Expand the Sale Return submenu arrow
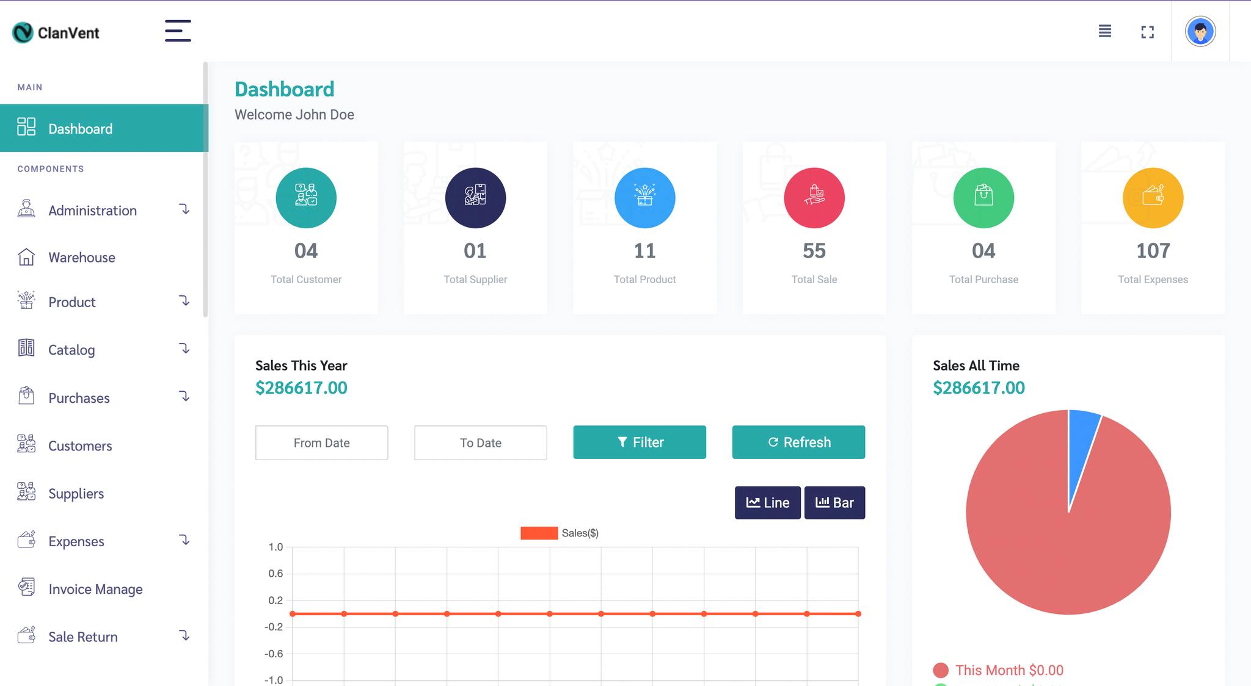This screenshot has width=1251, height=686. click(x=184, y=636)
